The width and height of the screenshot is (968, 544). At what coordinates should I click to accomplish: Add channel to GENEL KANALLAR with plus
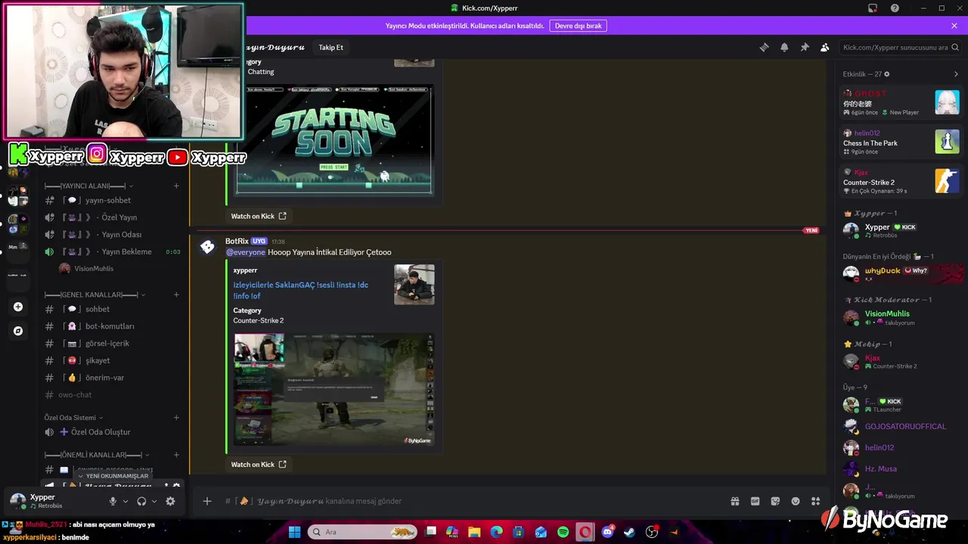pos(176,295)
